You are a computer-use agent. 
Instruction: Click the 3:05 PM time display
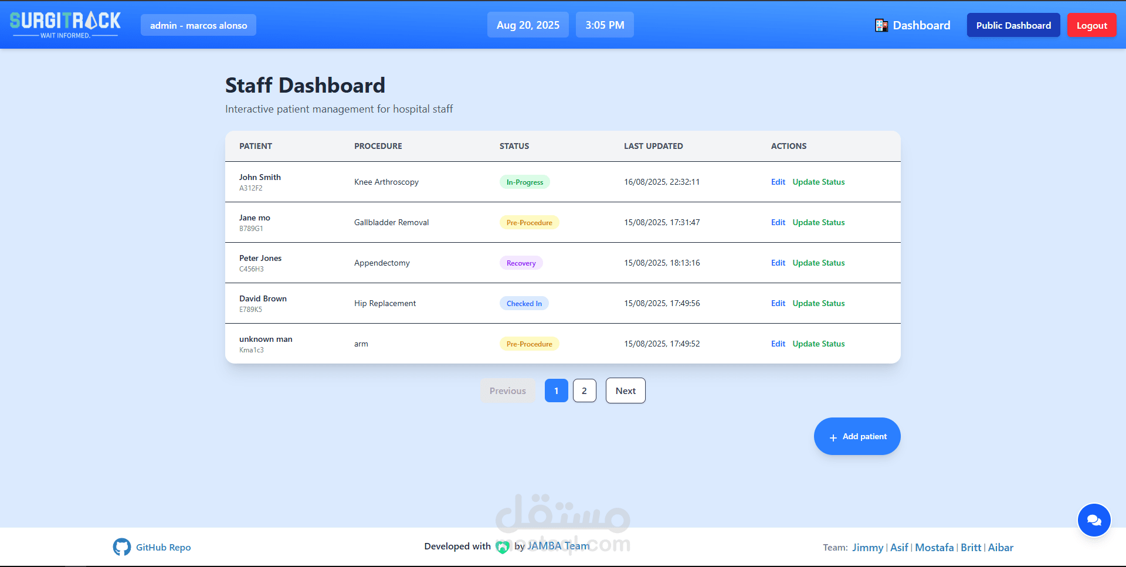coord(604,25)
